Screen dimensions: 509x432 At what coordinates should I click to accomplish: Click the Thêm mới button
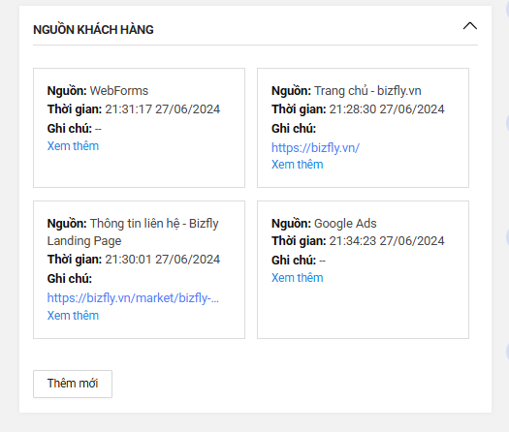73,384
